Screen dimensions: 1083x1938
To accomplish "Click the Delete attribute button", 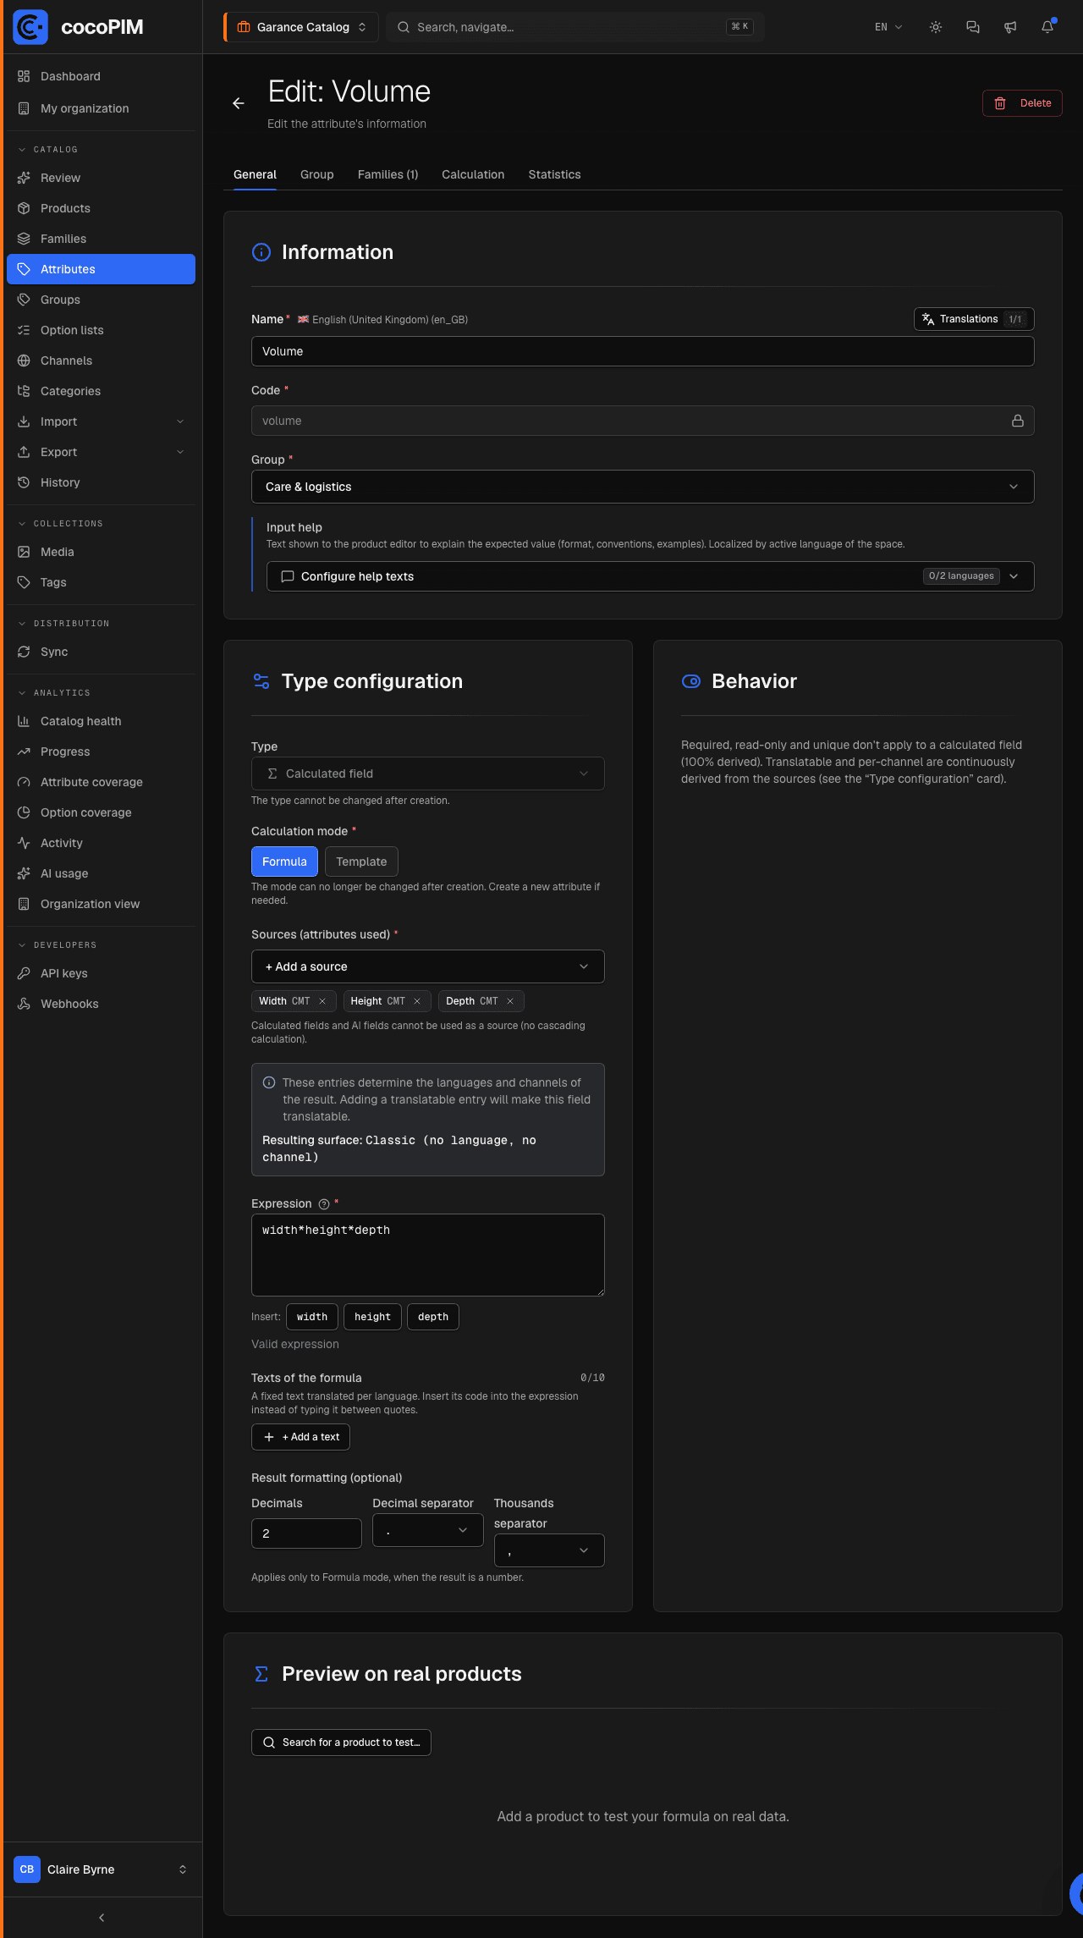I will click(x=1022, y=103).
